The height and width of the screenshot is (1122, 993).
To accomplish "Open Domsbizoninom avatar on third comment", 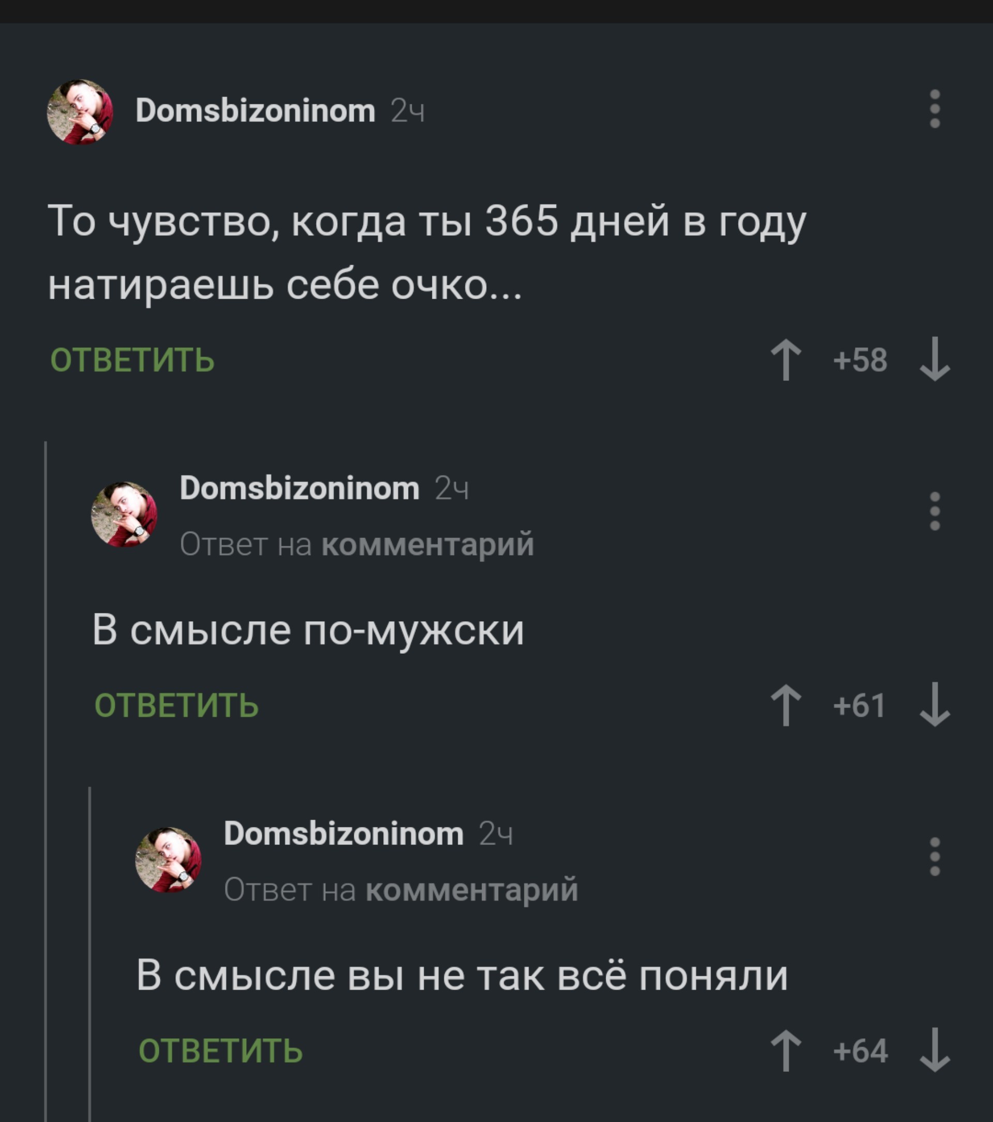I will tap(168, 859).
